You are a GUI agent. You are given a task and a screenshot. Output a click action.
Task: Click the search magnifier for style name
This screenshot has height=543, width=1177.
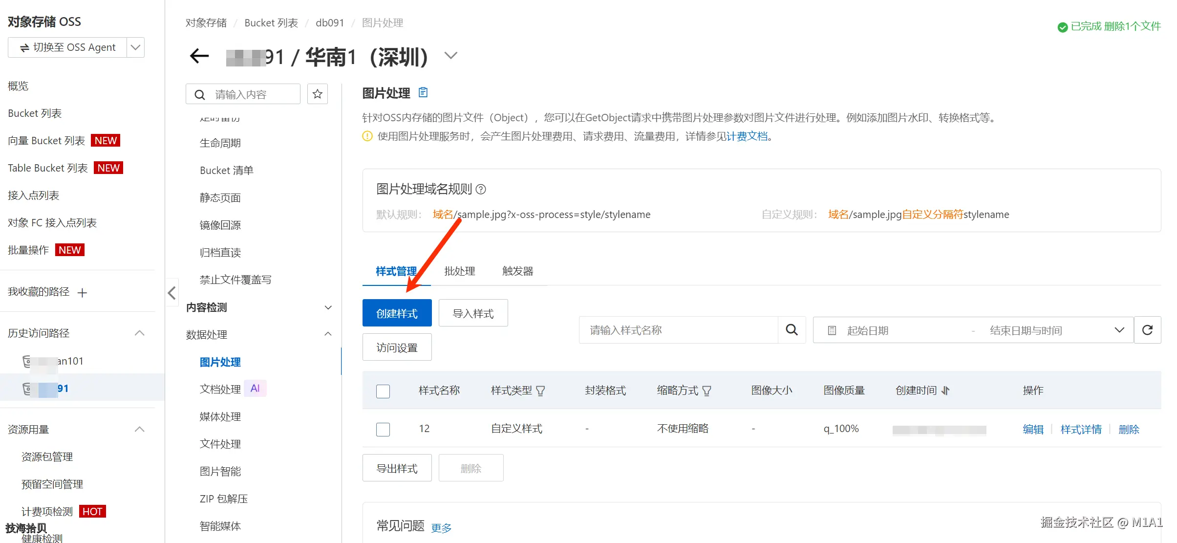(x=792, y=330)
